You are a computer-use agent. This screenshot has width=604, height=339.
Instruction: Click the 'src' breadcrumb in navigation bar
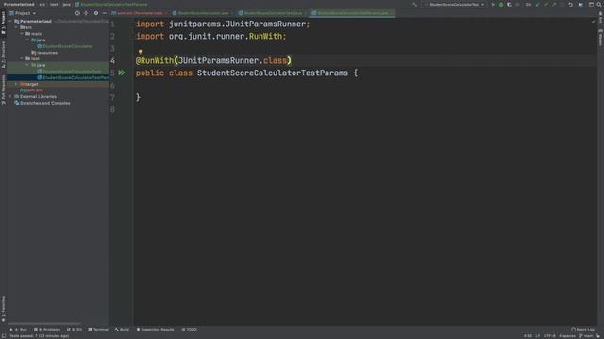coord(42,4)
